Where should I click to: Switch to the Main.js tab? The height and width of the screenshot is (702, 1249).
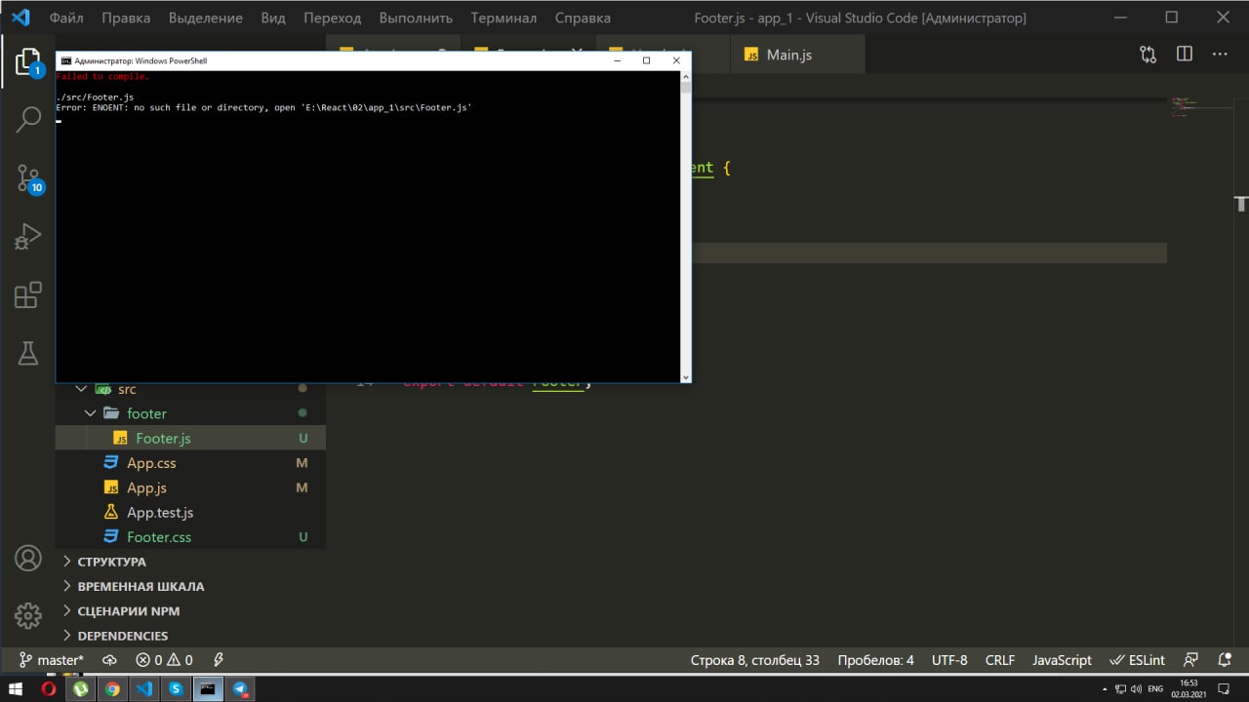click(x=788, y=55)
